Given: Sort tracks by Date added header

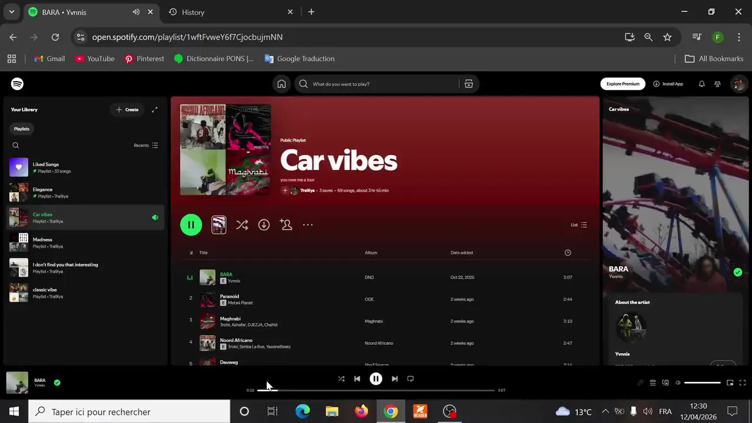Looking at the screenshot, I should [462, 253].
